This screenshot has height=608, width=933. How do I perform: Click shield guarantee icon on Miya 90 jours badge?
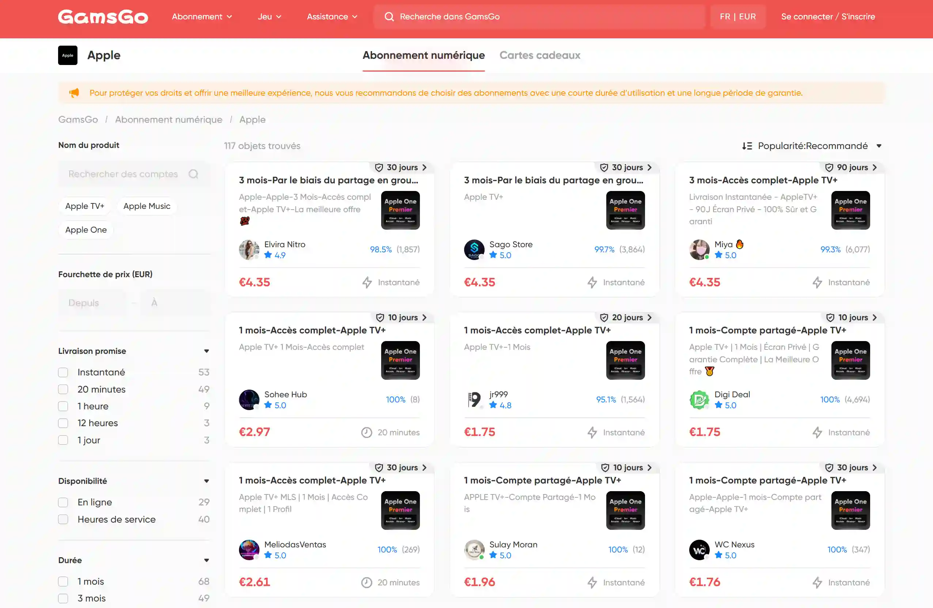tap(829, 167)
